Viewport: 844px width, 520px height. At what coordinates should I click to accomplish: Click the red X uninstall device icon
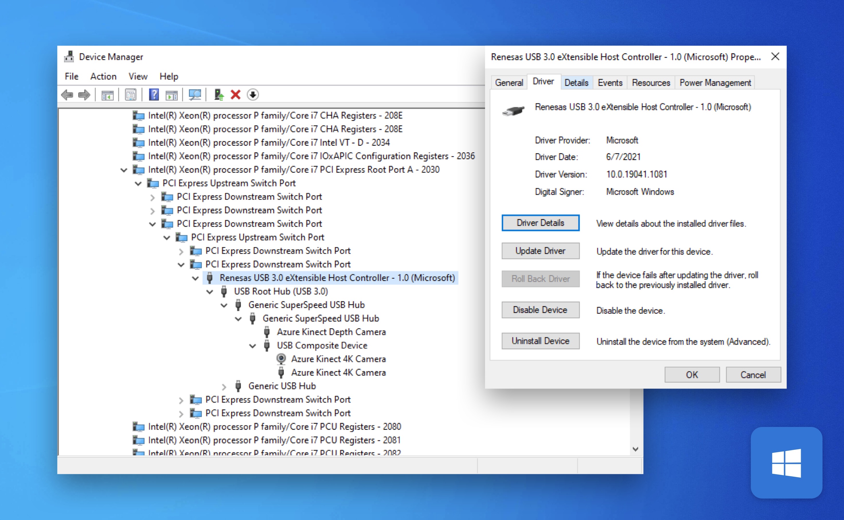click(236, 94)
